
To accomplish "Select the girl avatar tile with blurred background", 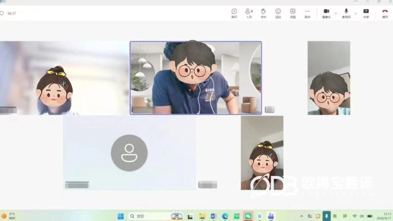I will coord(64,78).
